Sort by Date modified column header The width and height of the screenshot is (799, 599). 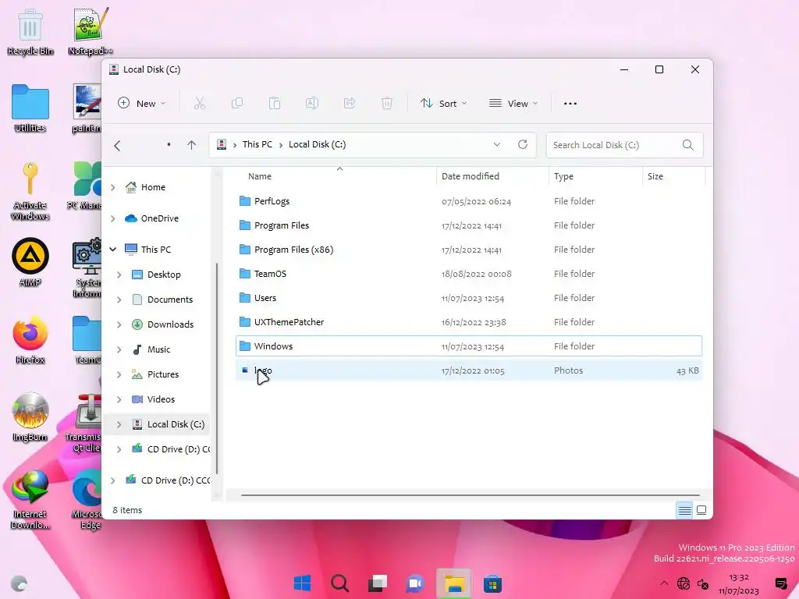[x=471, y=176]
